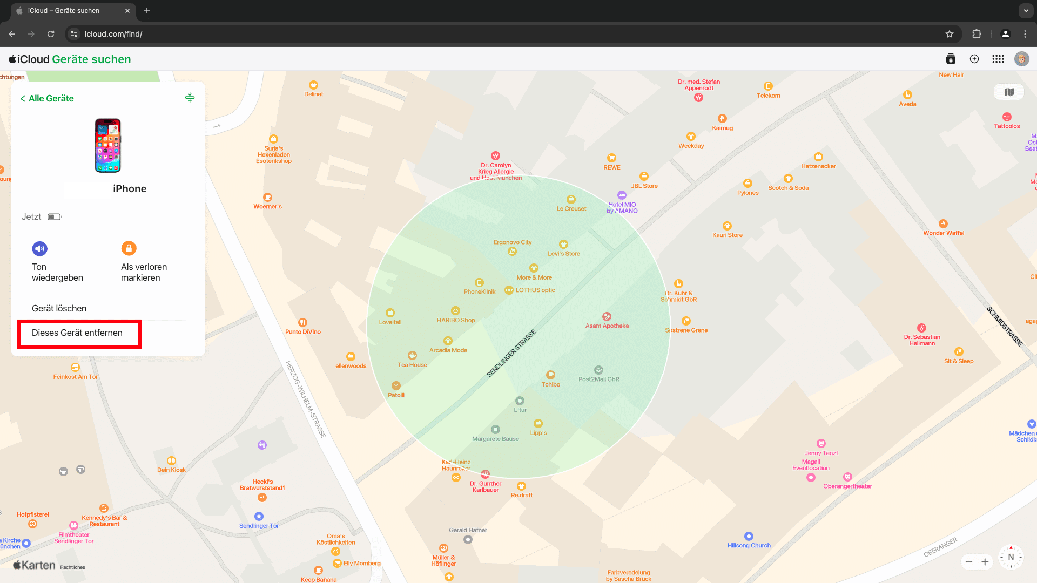Open the map type selector button

1008,92
